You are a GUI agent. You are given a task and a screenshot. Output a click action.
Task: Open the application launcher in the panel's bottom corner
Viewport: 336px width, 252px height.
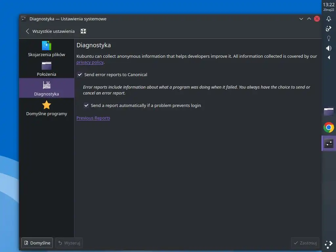pos(328,244)
